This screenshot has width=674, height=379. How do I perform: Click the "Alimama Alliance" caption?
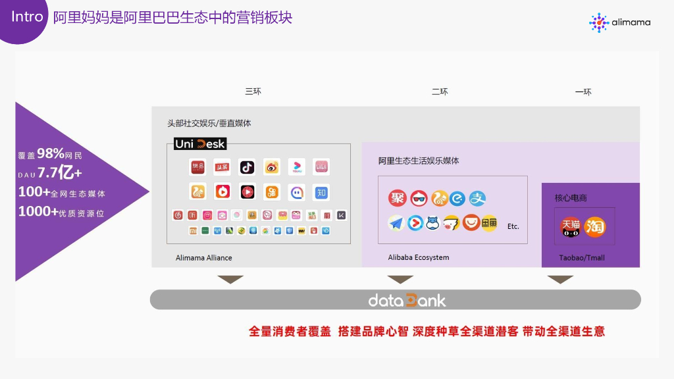click(x=204, y=258)
